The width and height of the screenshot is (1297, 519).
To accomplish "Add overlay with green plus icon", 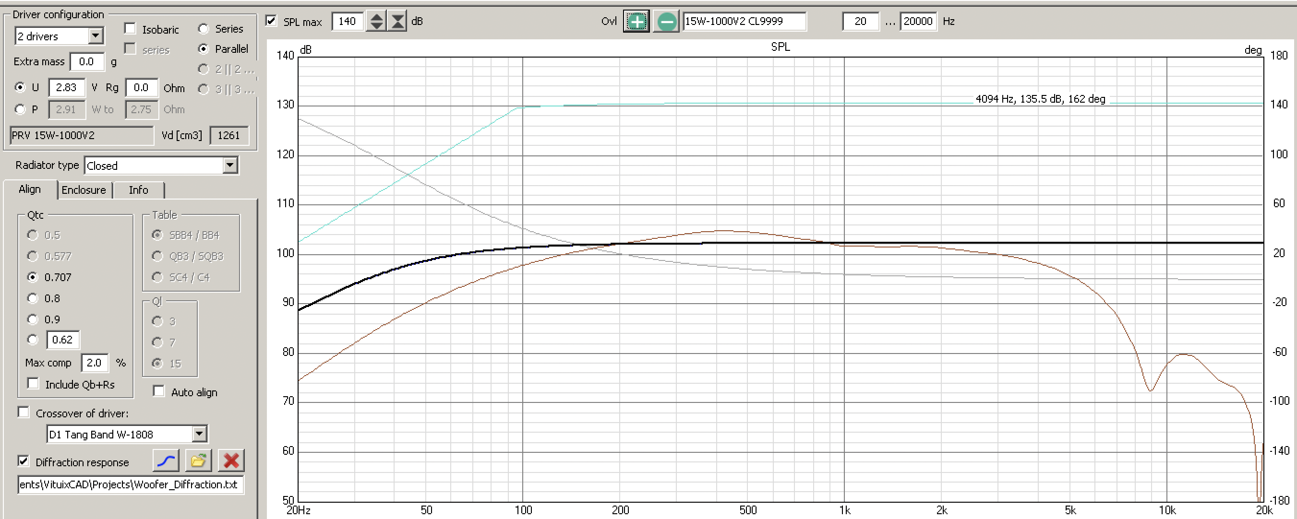I will click(x=636, y=22).
